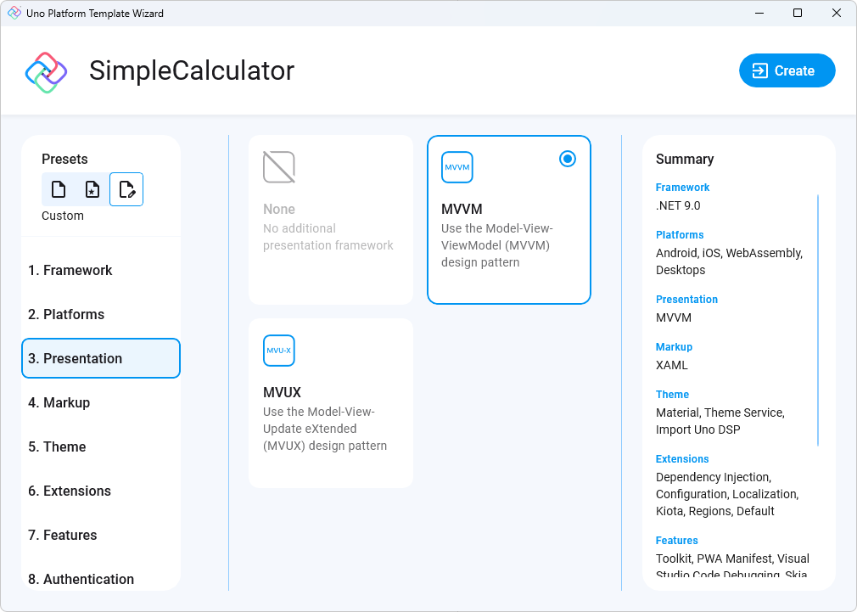Choose the MVUX presentation pattern card
This screenshot has height=612, width=857.
coord(331,402)
